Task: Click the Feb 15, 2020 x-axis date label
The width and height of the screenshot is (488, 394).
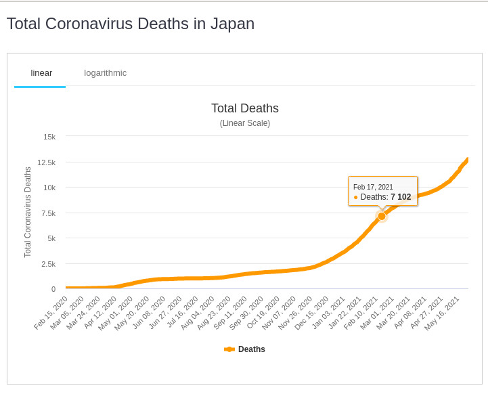Action: click(52, 312)
